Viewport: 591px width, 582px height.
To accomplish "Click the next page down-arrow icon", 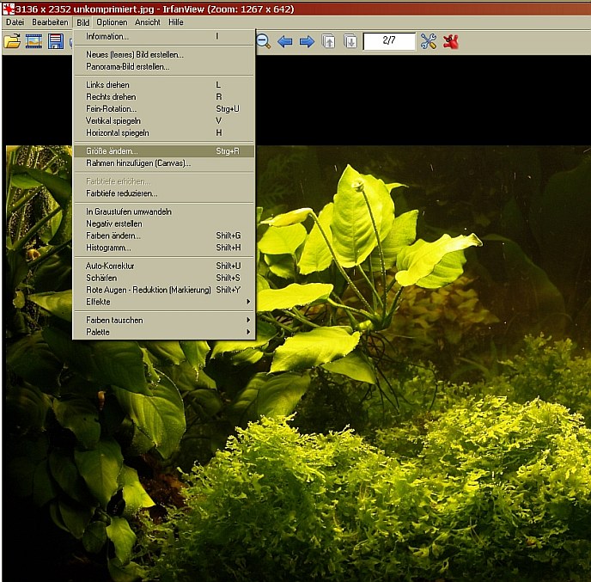I will [350, 41].
